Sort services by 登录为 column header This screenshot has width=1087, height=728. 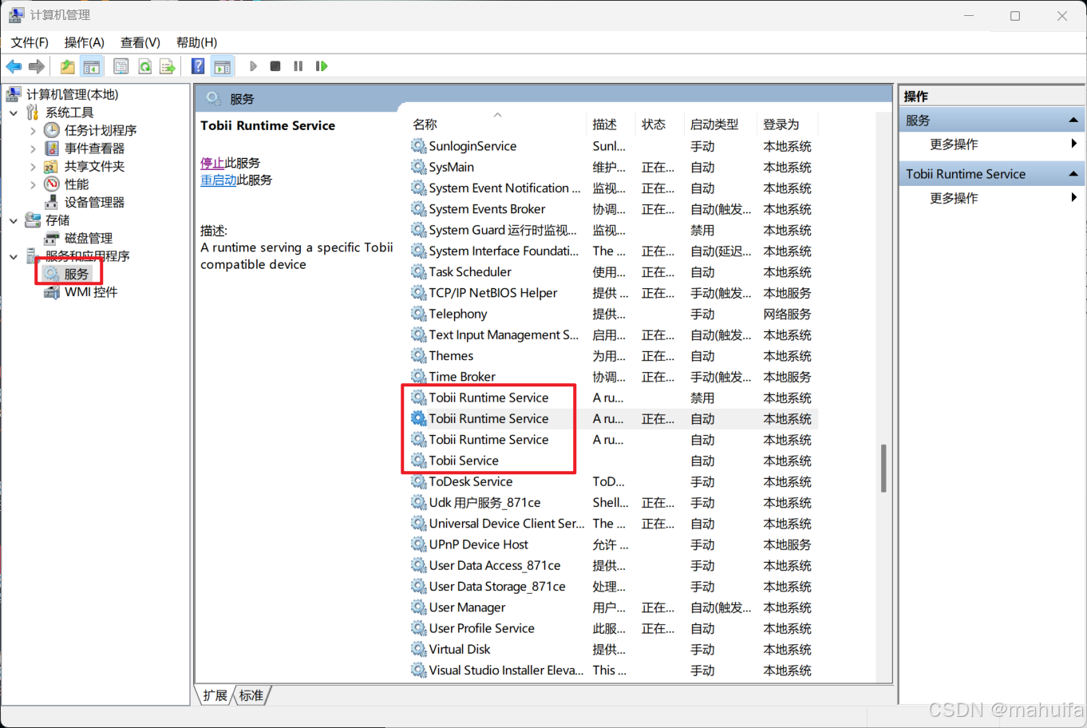coord(787,125)
